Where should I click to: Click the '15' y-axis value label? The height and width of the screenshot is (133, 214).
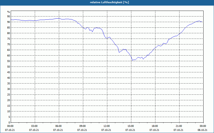pyautogui.click(x=9, y=106)
